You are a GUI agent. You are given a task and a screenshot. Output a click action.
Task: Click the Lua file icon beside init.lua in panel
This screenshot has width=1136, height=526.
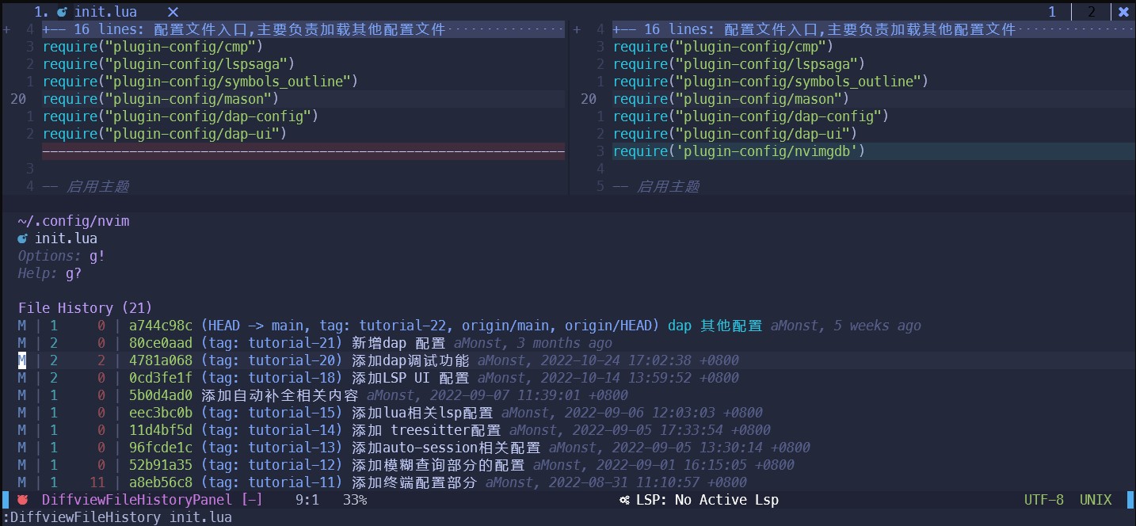point(23,238)
